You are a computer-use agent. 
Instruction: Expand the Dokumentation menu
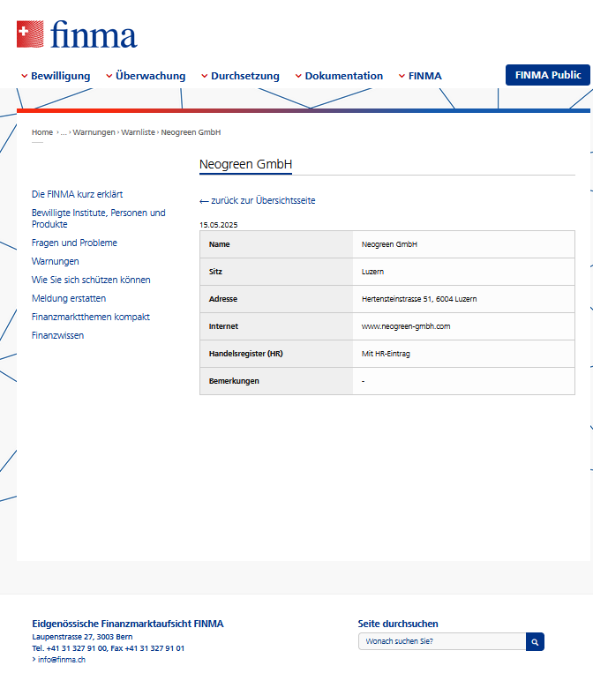click(339, 76)
